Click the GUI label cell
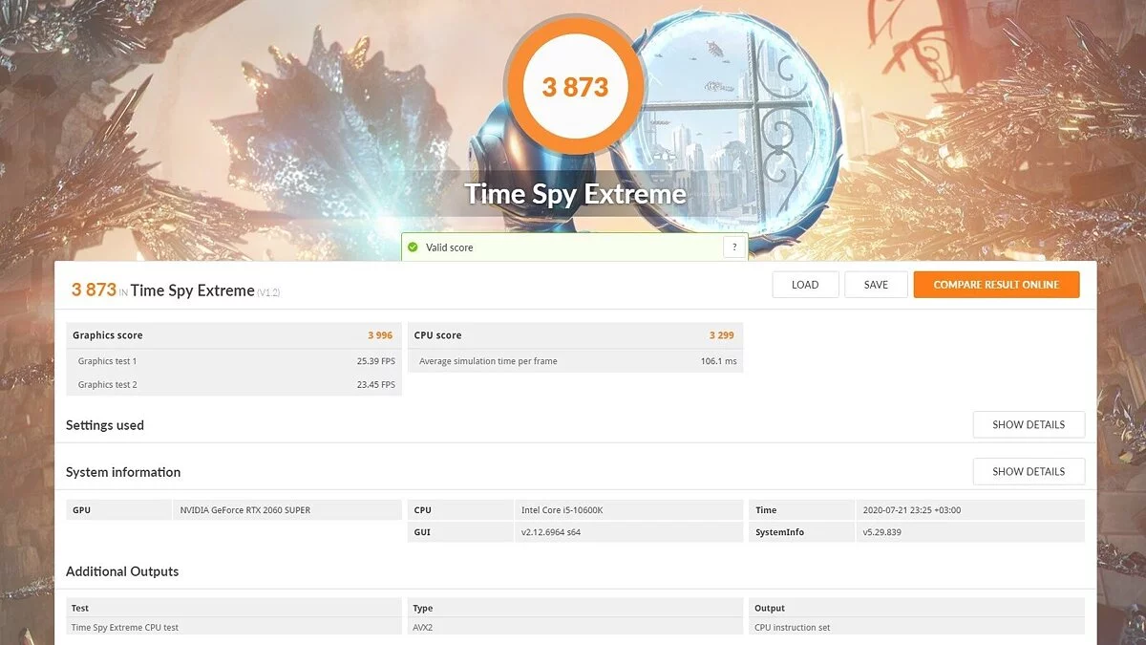 (x=460, y=532)
